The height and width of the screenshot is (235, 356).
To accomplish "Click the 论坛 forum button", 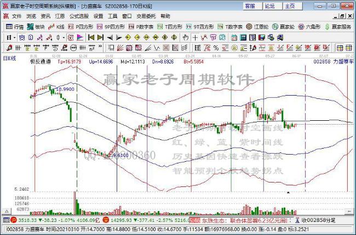I will click(x=272, y=6).
